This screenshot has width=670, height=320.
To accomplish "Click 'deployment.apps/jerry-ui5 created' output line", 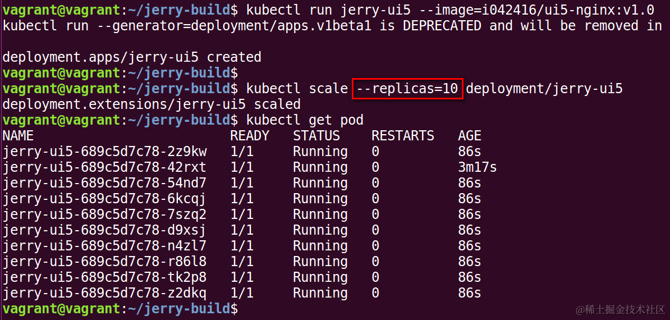I will (132, 57).
